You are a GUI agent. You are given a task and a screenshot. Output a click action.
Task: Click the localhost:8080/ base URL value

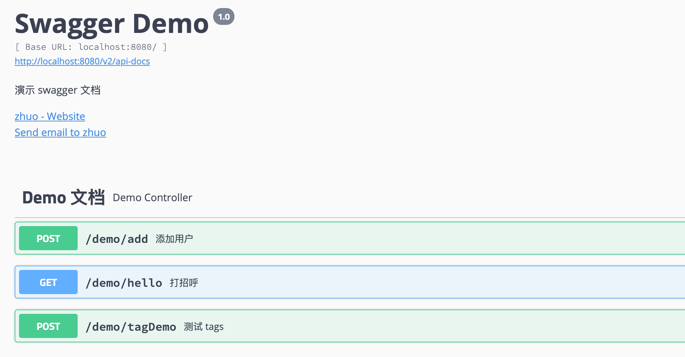pos(117,47)
